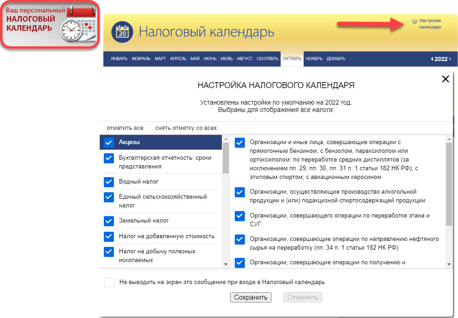Go to next year using right arrow
This screenshot has height=318, width=458.
pos(450,59)
